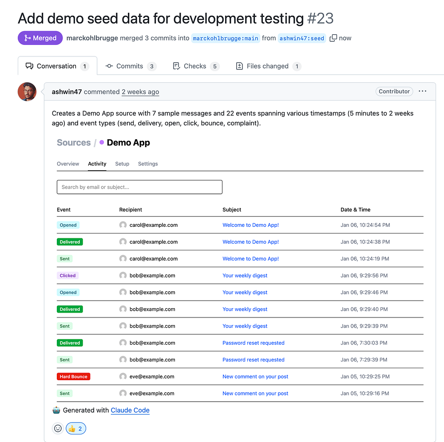Select the Conversation tab
This screenshot has width=444, height=442.
(56, 66)
